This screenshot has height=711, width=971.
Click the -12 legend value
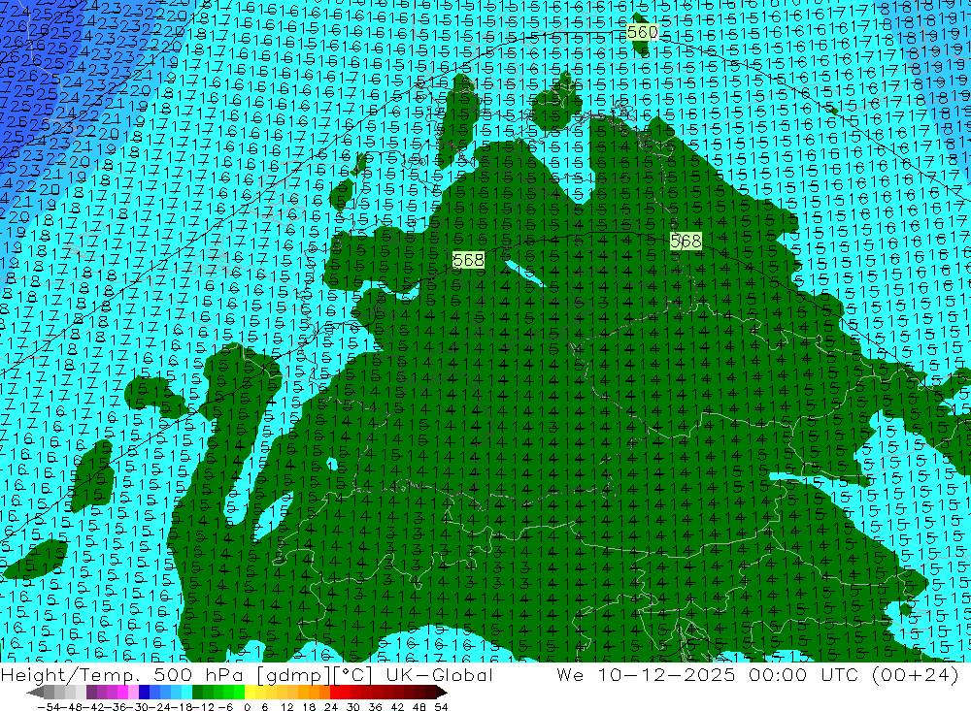coord(203,707)
